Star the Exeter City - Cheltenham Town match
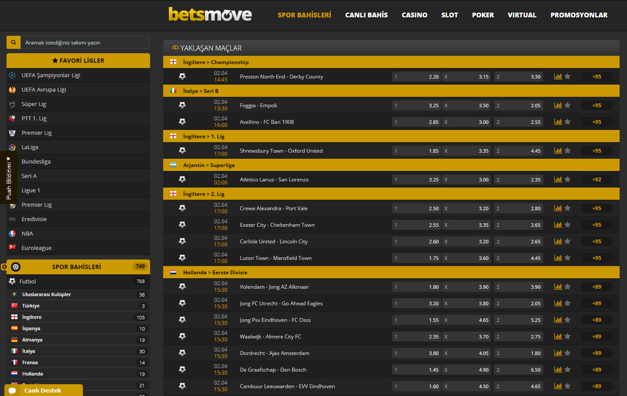627x396 pixels. (x=568, y=225)
